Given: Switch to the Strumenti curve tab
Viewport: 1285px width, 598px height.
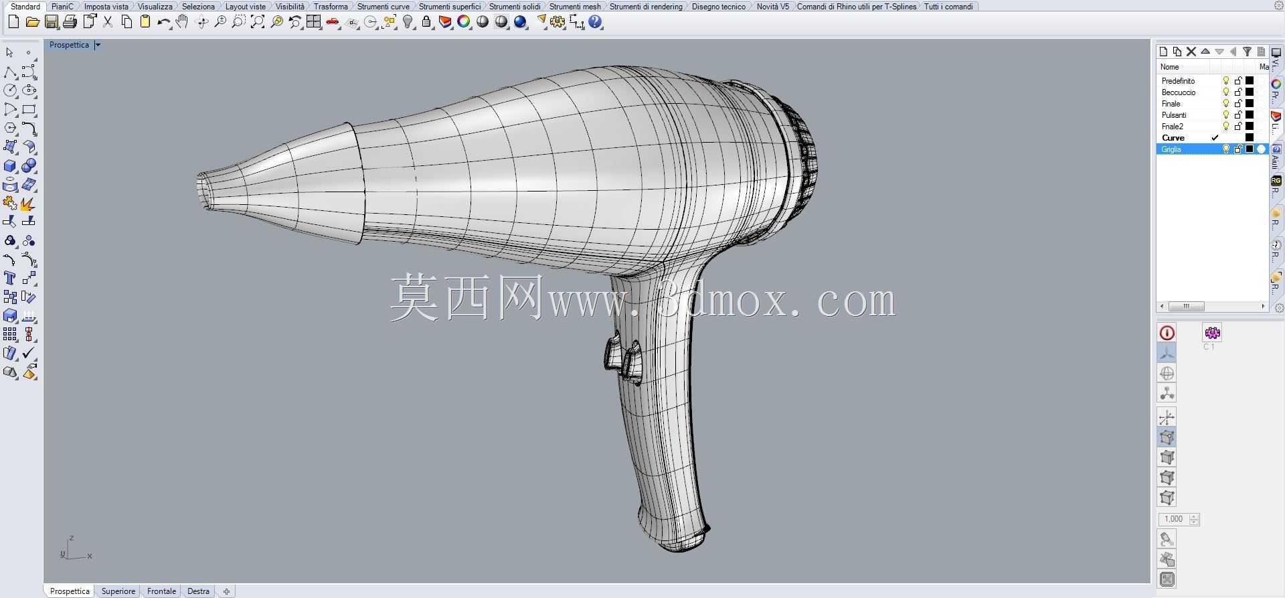Looking at the screenshot, I should tap(383, 6).
